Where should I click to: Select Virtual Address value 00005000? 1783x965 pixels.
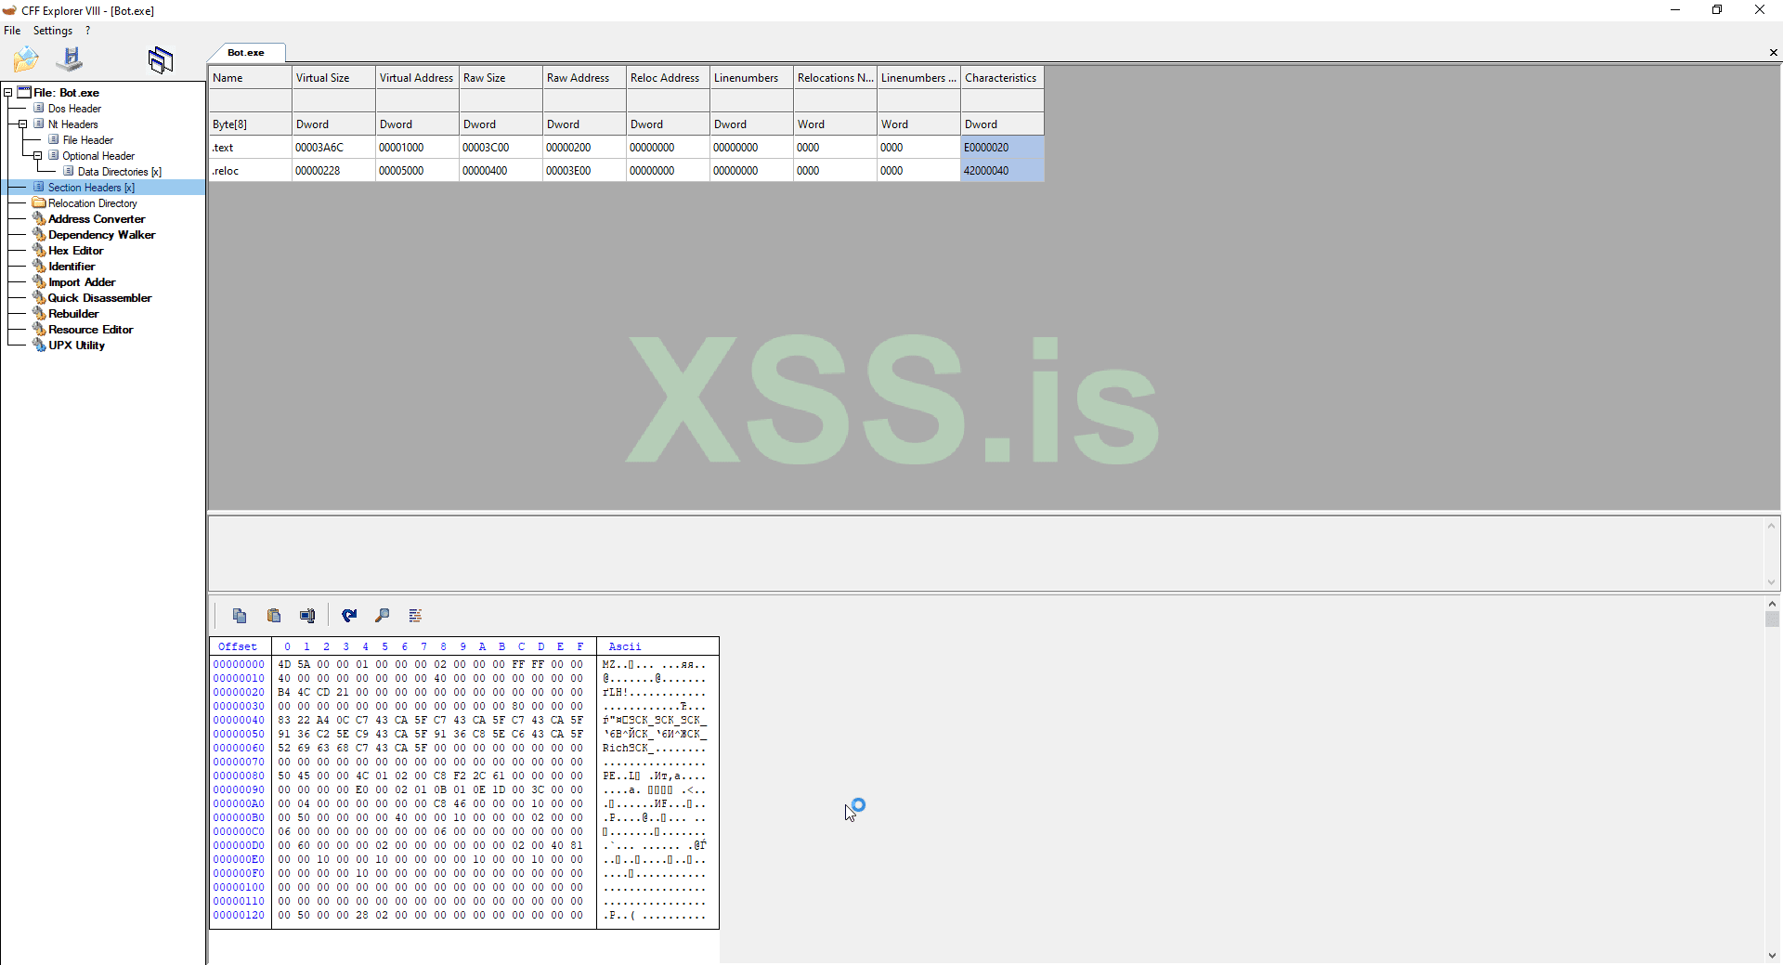pyautogui.click(x=417, y=171)
